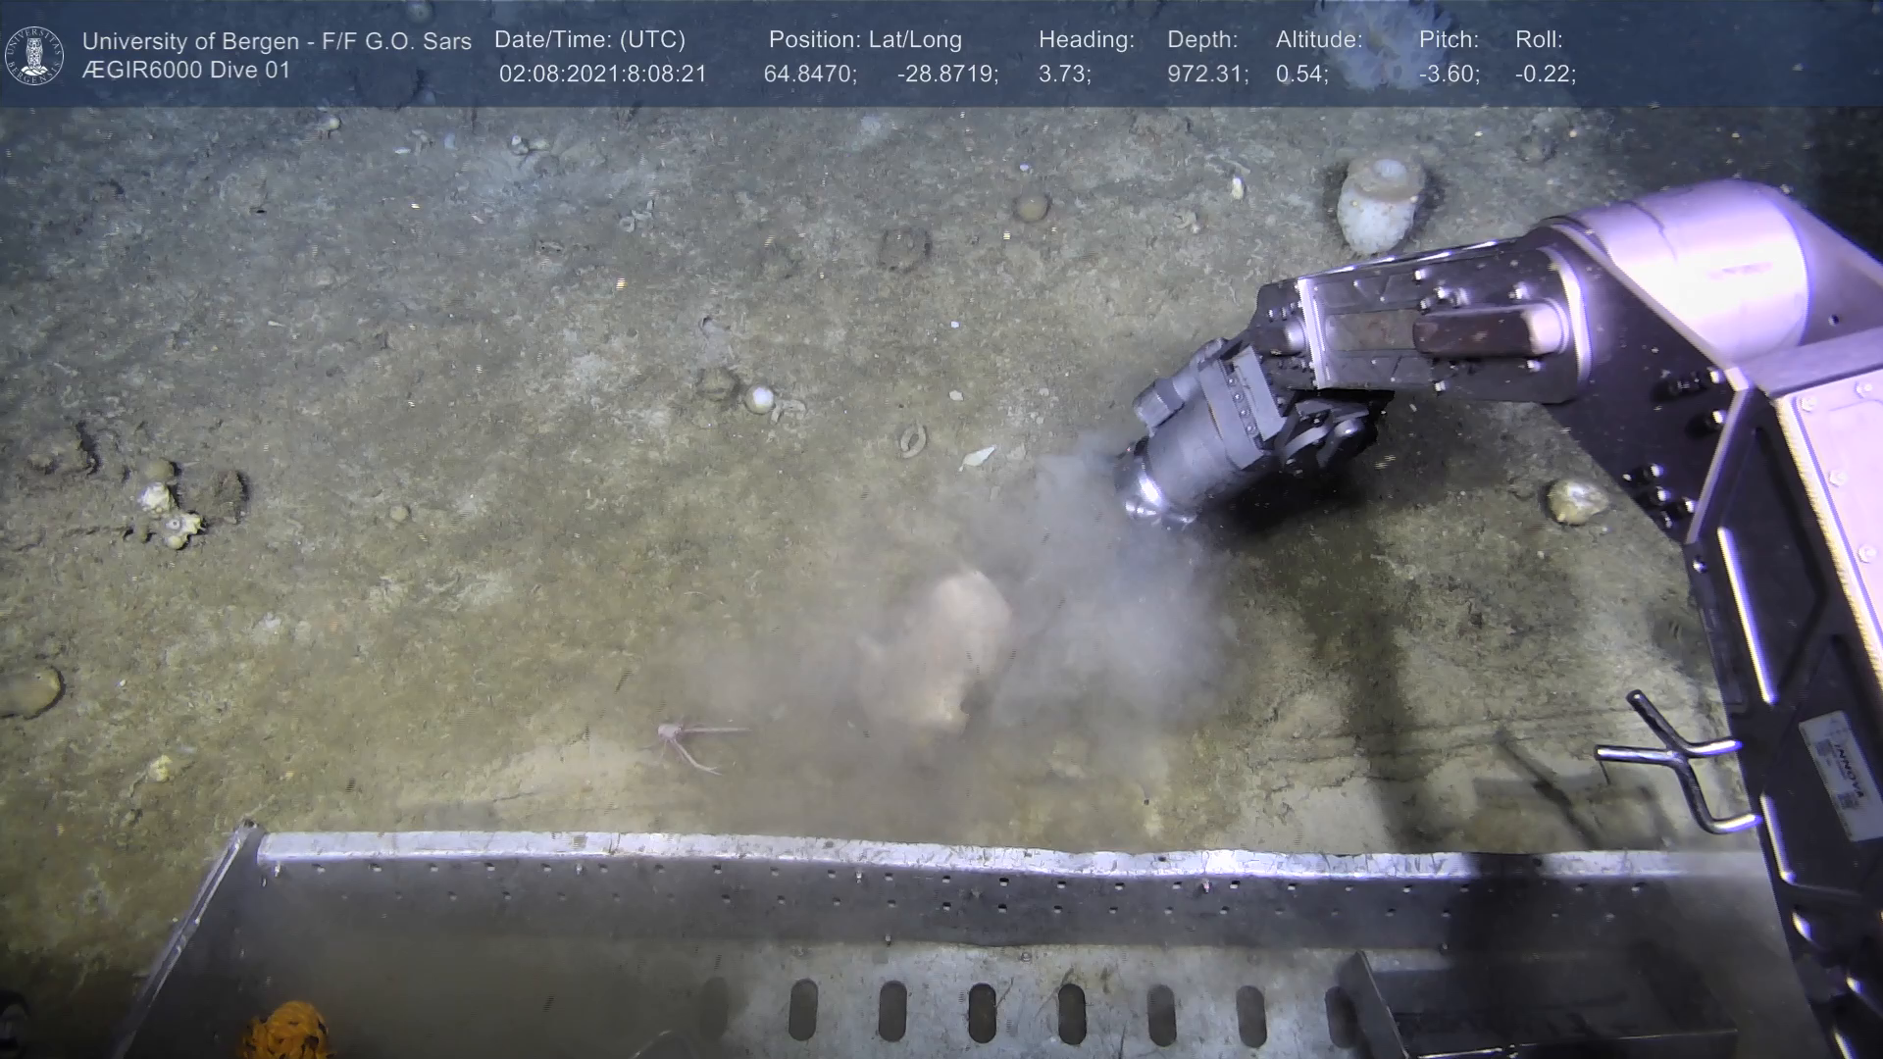Click the University of Bergen title text

click(277, 41)
